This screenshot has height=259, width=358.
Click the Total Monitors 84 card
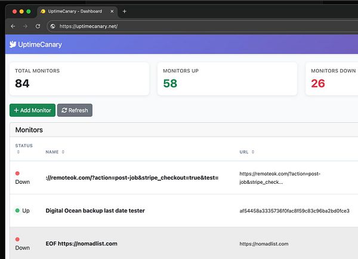click(79, 79)
